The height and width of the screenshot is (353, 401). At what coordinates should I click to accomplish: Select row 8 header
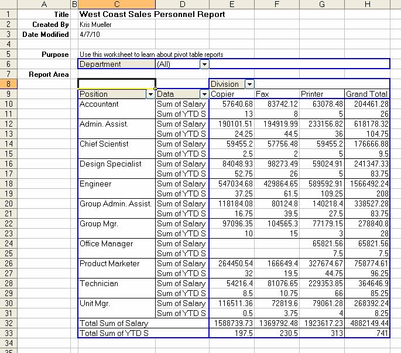(8, 84)
